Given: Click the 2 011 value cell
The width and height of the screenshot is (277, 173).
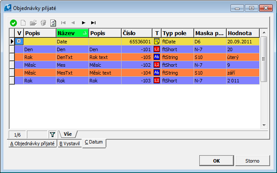Looking at the screenshot, I should click(x=243, y=81).
